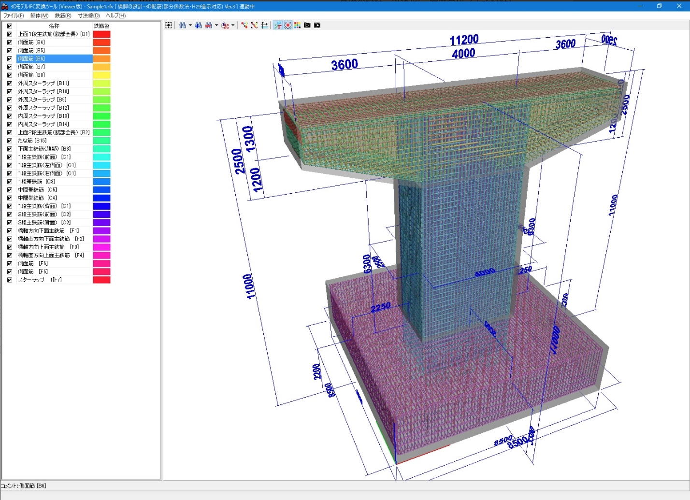Click the 鉄筋色 column header
This screenshot has width=690, height=500.
(x=101, y=26)
